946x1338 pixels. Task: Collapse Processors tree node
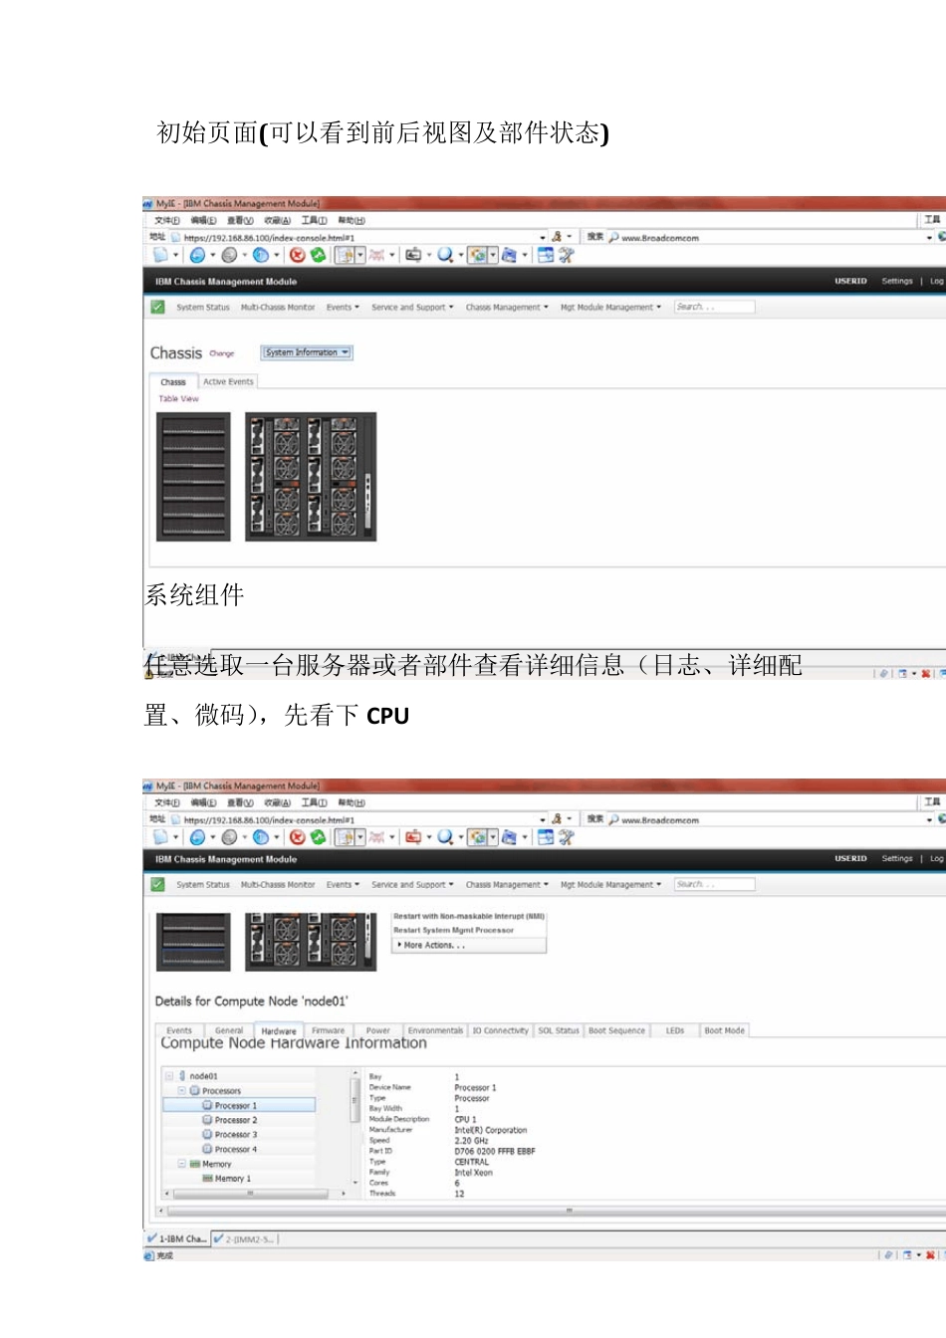[181, 1090]
